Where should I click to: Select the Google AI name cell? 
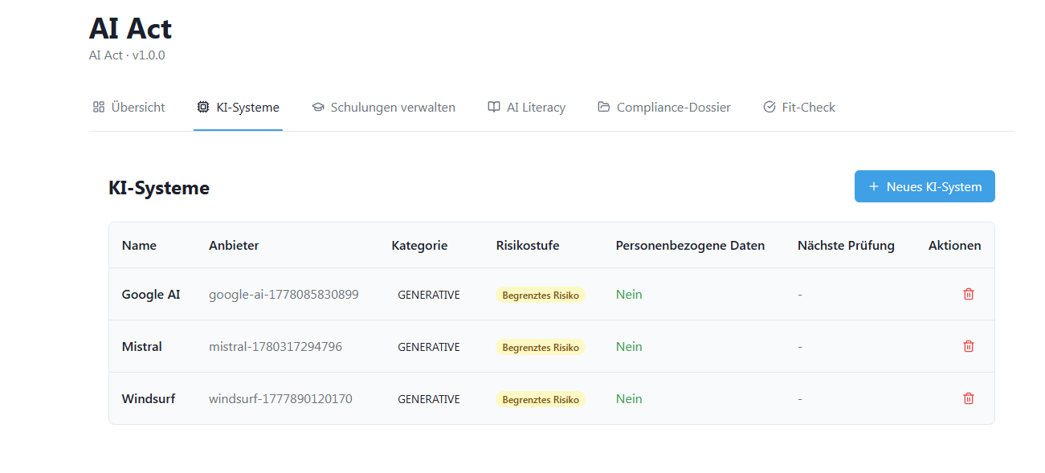tap(151, 295)
